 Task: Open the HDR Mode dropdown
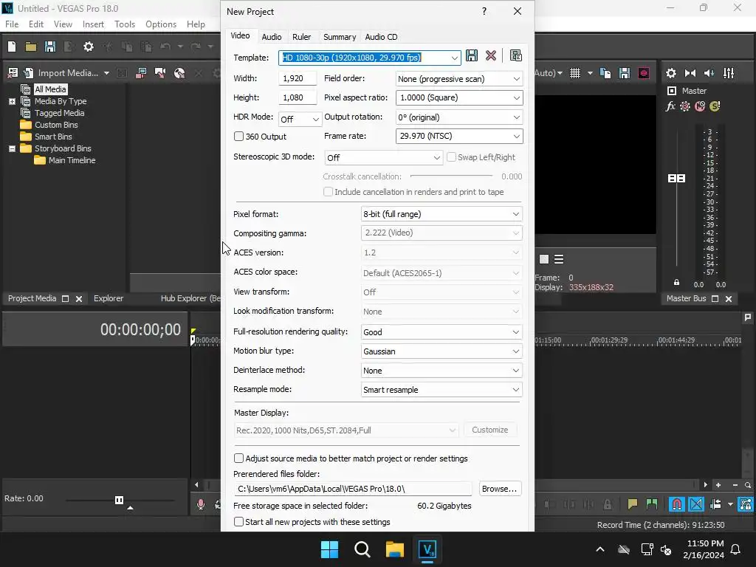tap(315, 119)
